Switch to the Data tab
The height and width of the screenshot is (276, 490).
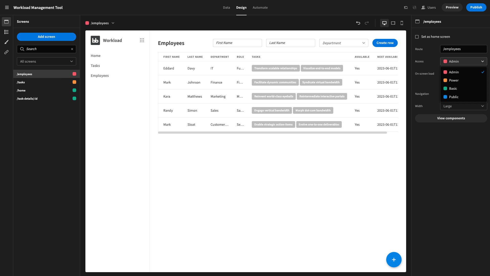point(226,7)
